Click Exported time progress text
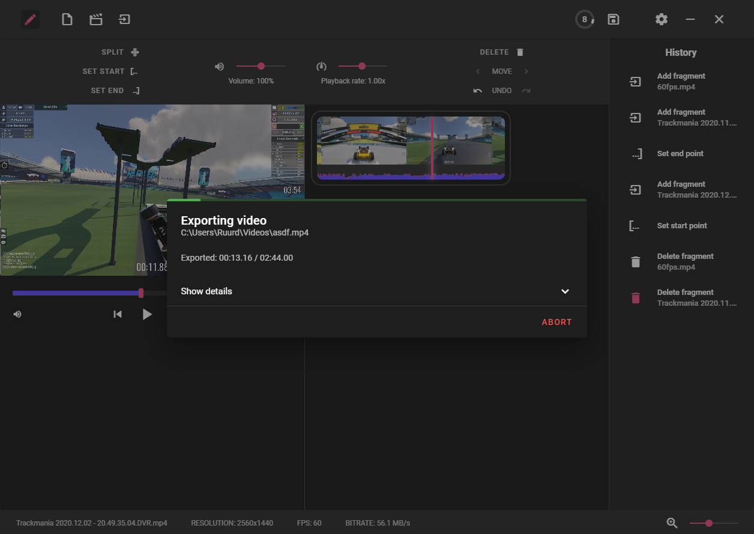 click(x=237, y=258)
